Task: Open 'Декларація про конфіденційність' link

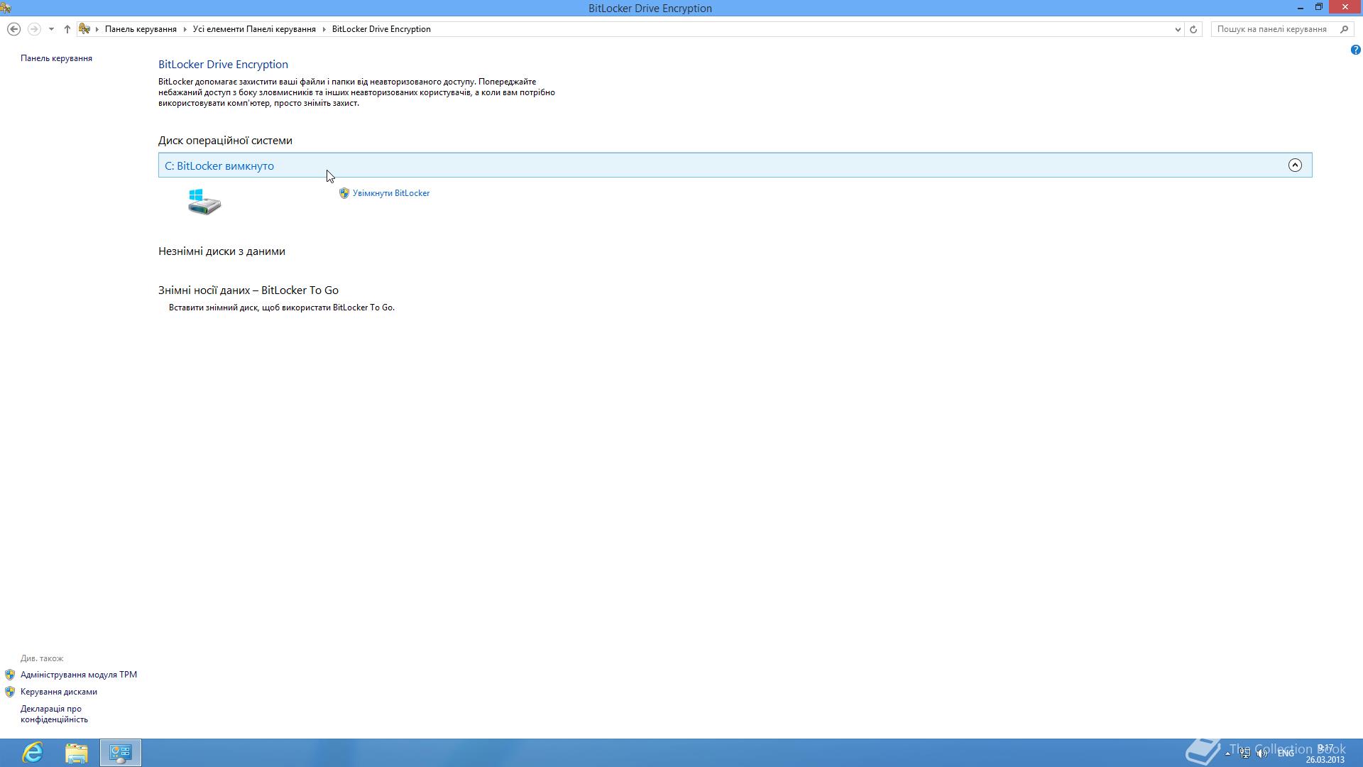Action: tap(54, 714)
